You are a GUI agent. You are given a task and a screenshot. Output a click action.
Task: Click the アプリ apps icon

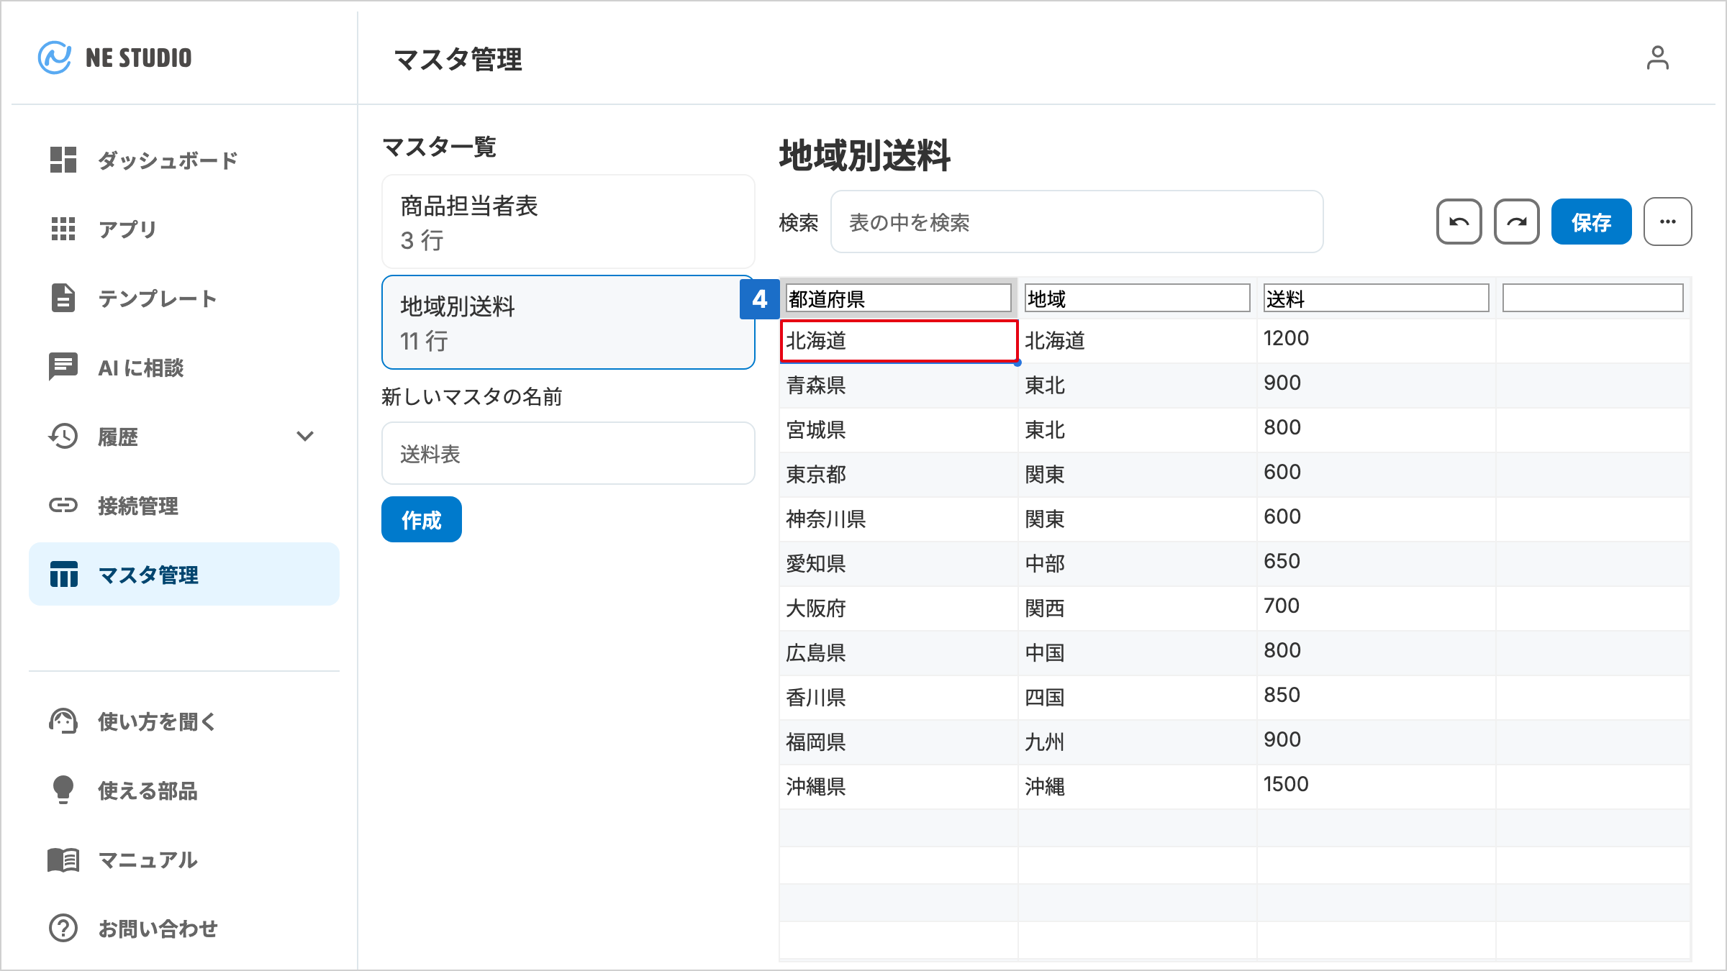[x=63, y=229]
